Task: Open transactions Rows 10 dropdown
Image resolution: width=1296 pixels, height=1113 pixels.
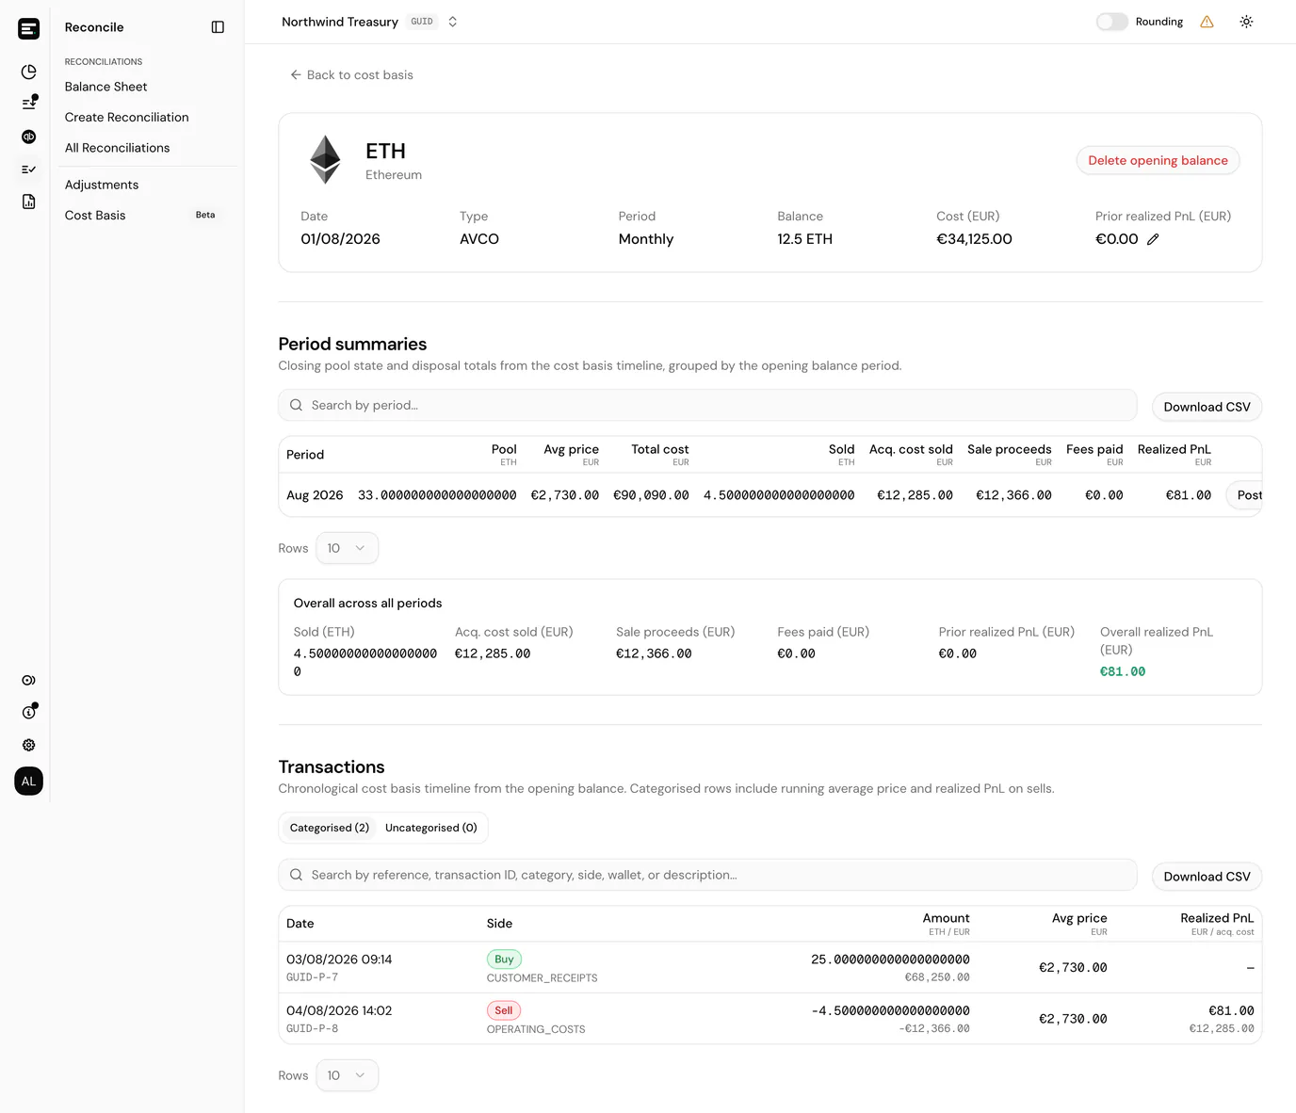Action: click(x=347, y=1075)
